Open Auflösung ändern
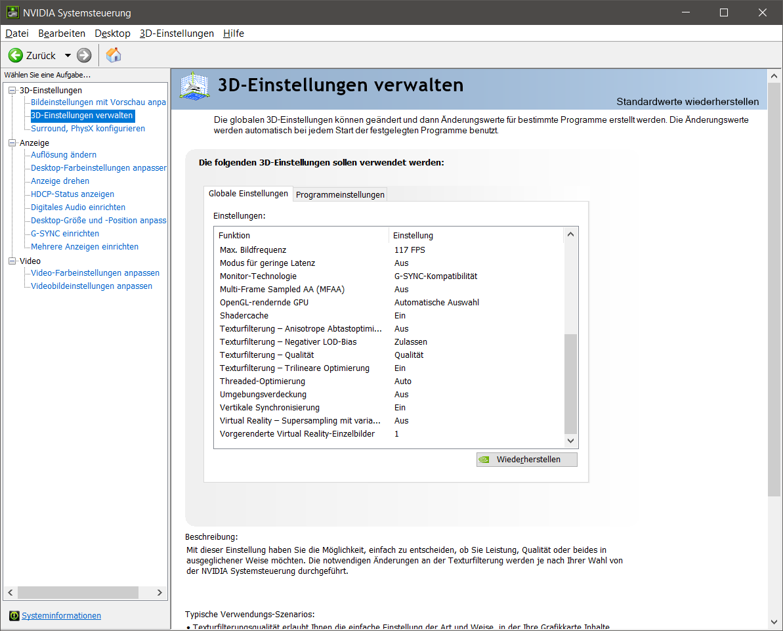The height and width of the screenshot is (631, 783). point(64,155)
